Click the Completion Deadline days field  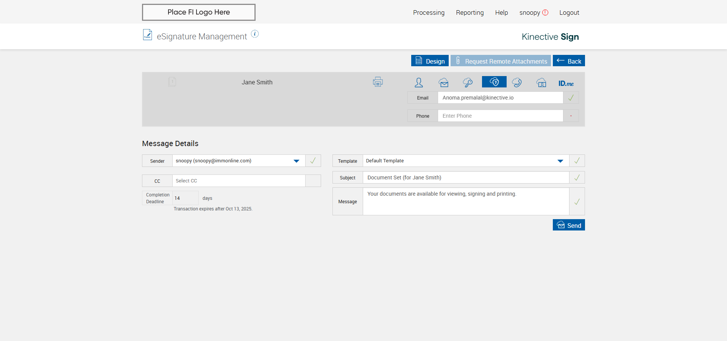click(185, 198)
